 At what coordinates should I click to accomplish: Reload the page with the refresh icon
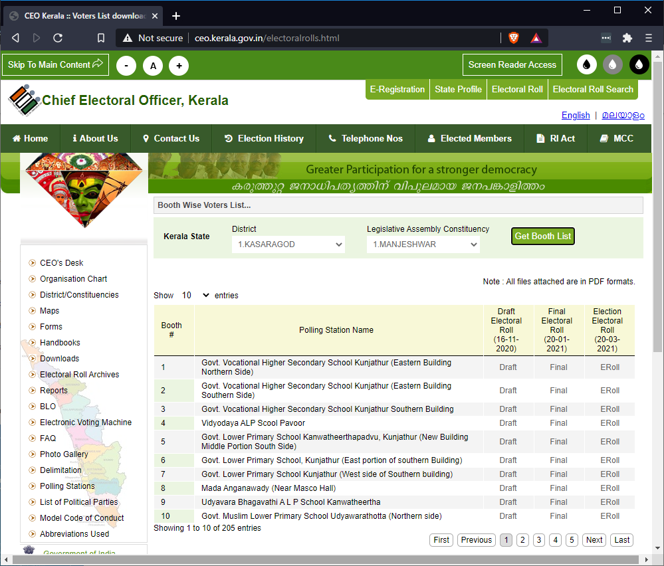click(x=58, y=38)
